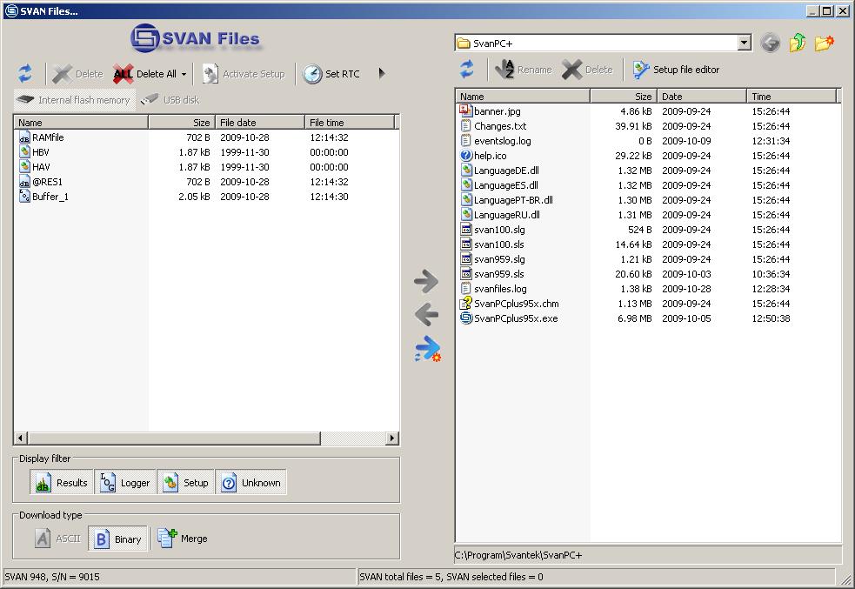
Task: Select Binary download type
Action: pos(117,539)
